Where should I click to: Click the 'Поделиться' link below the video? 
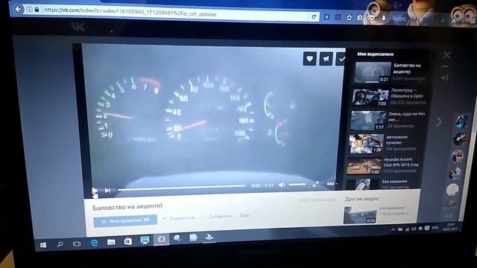coord(179,218)
